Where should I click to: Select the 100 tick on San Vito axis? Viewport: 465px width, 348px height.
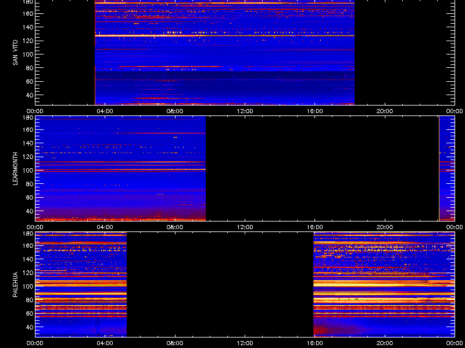click(28, 55)
